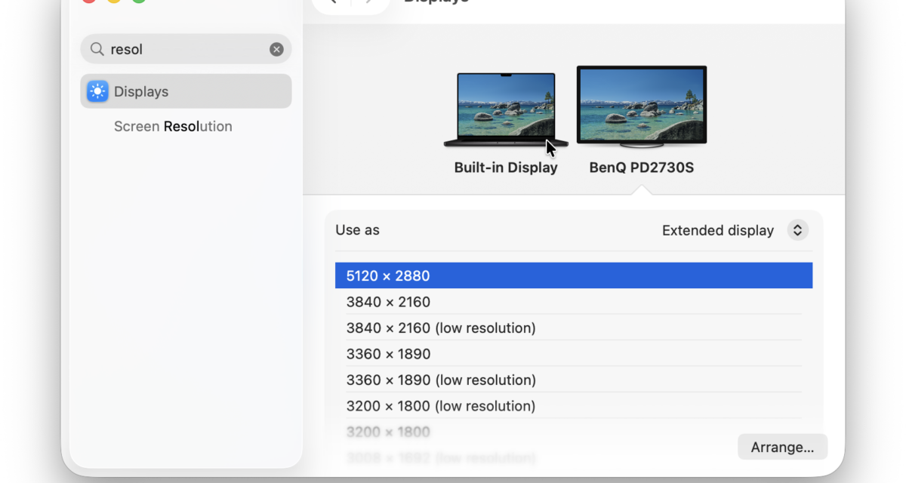Click the 'Built-in Display' label
Viewport: 906px width, 483px height.
[506, 168]
